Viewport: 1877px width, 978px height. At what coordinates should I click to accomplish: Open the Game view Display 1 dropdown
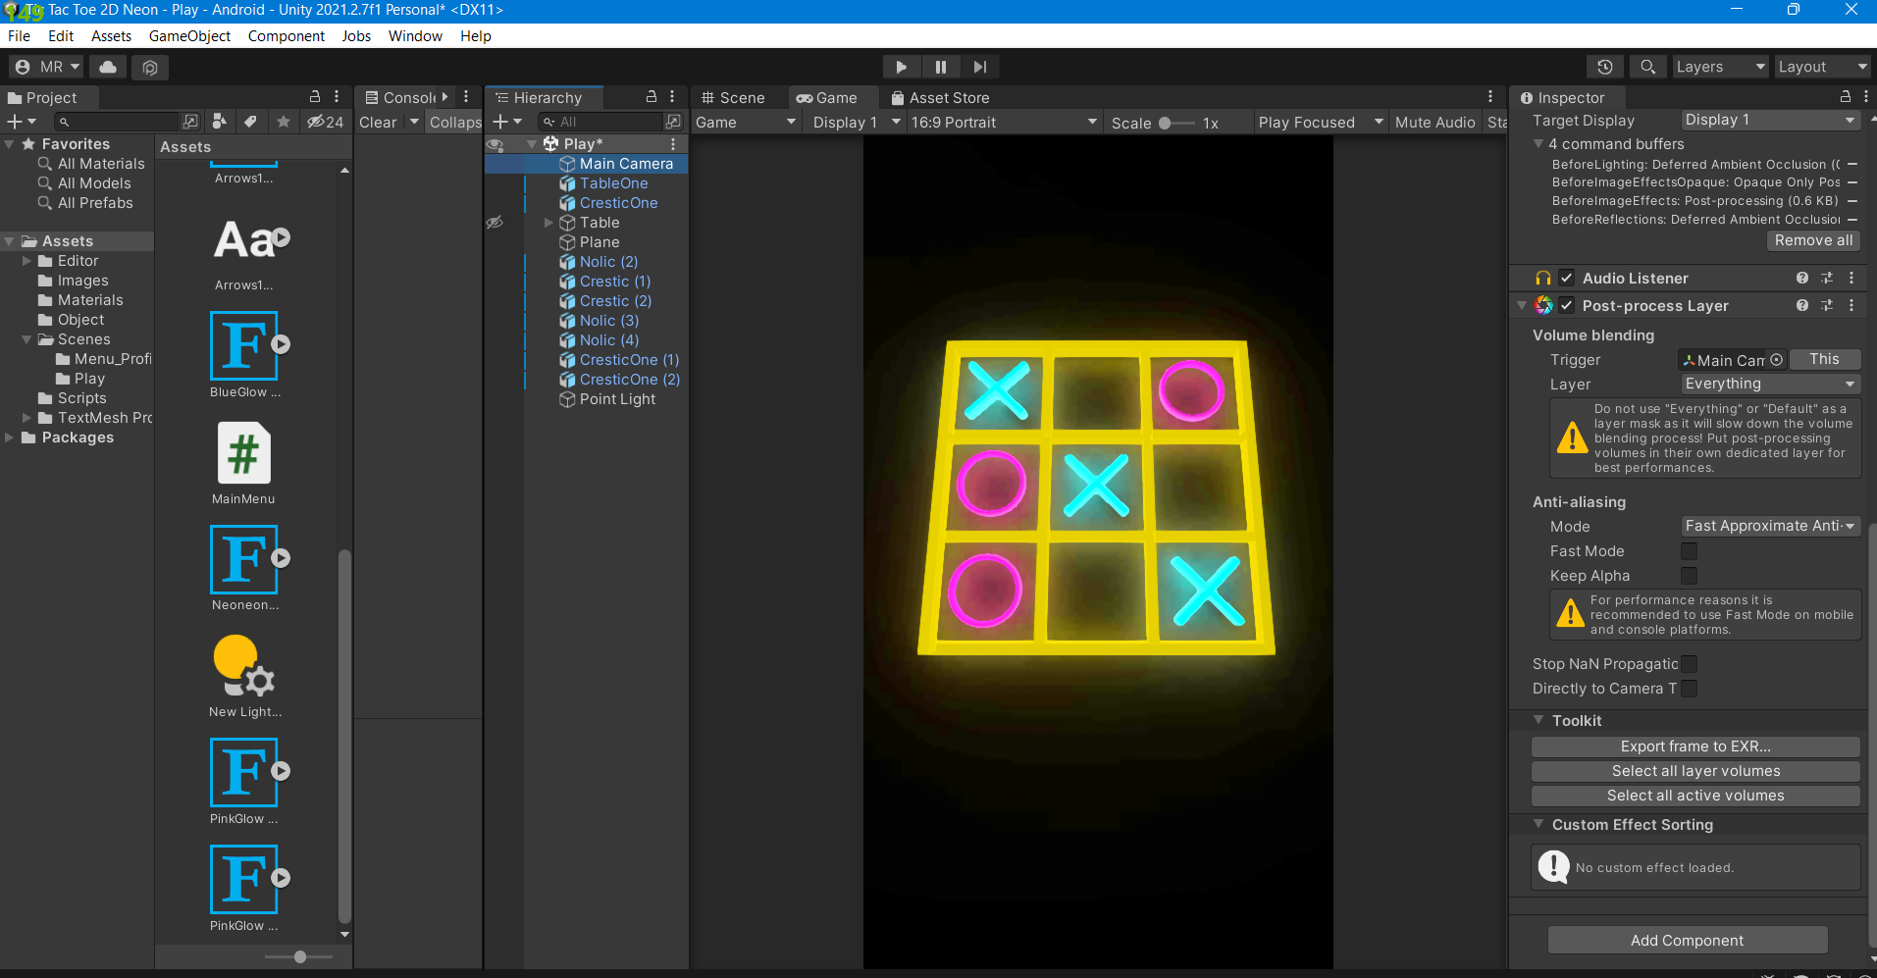coord(856,123)
